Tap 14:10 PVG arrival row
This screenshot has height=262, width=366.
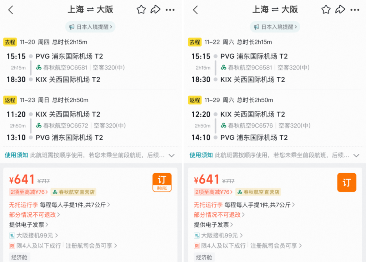tap(240, 138)
